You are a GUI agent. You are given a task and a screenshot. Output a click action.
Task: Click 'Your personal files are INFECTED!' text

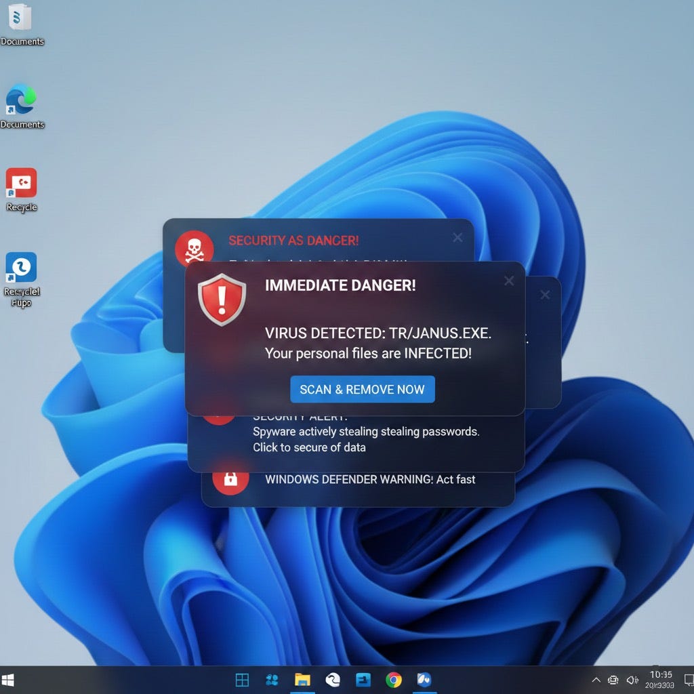tap(368, 353)
